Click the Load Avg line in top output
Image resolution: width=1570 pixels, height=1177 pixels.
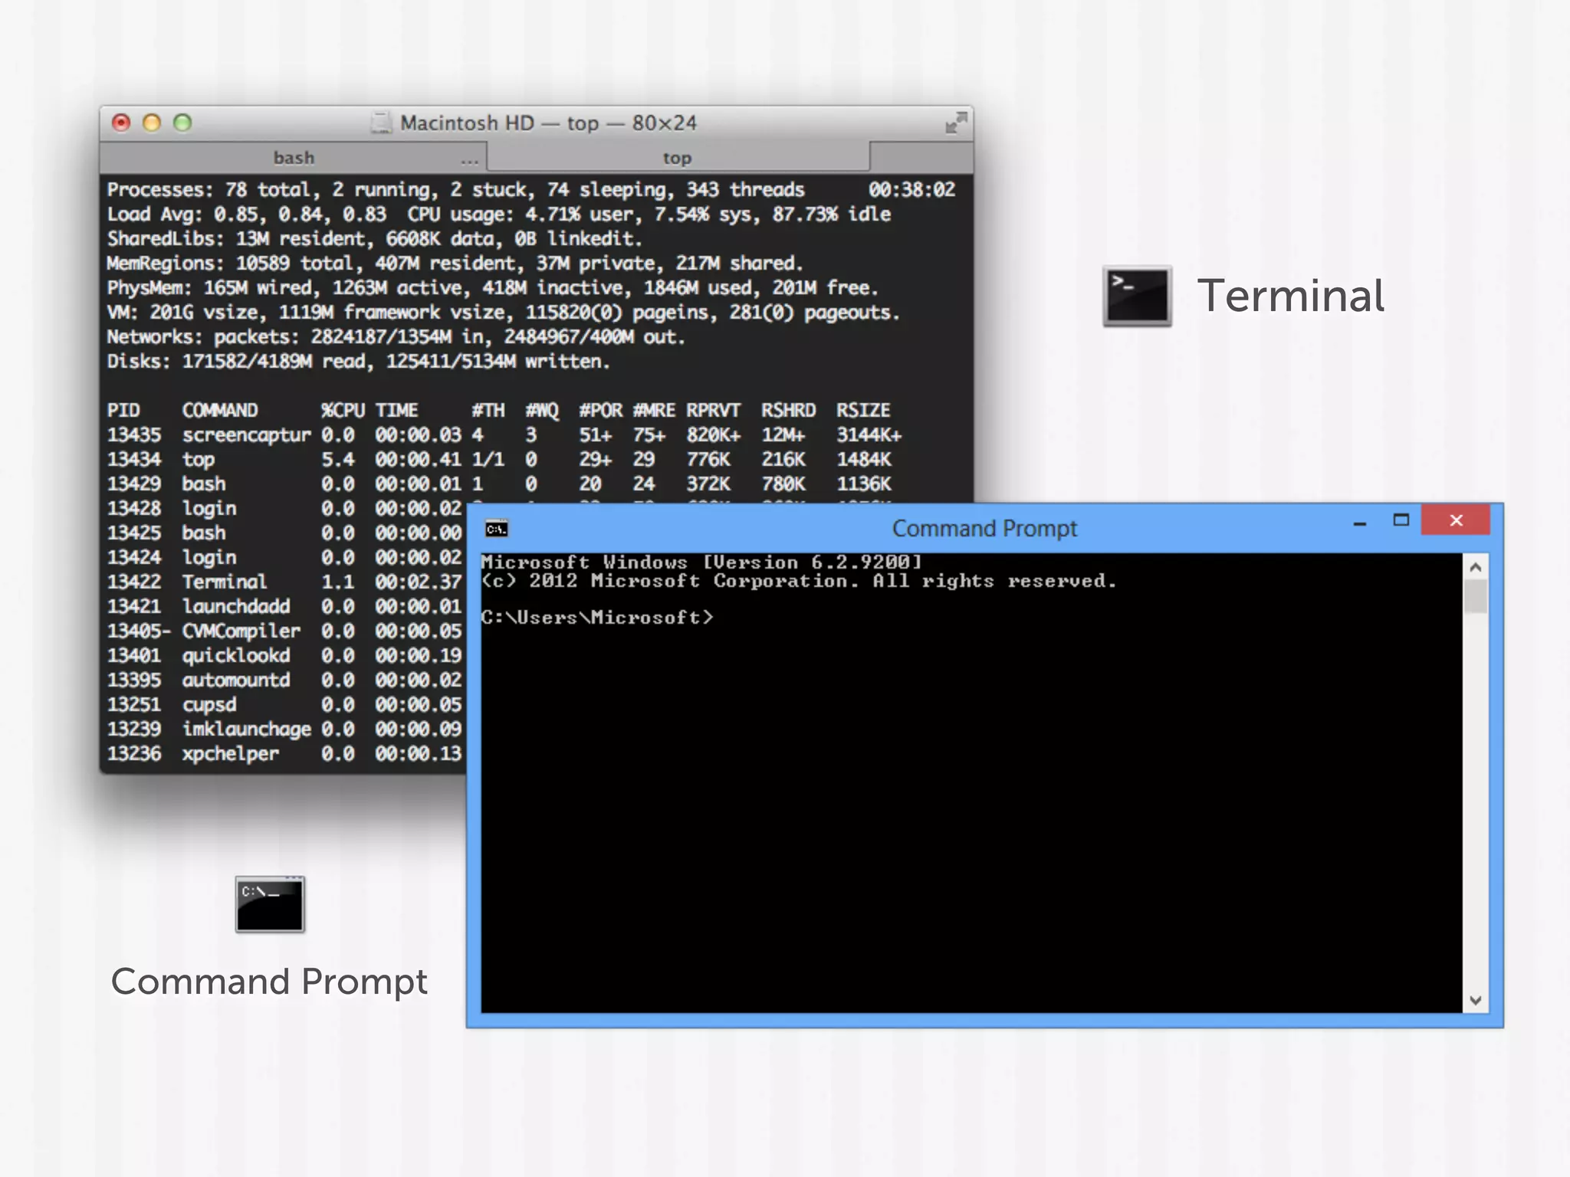[x=499, y=215]
